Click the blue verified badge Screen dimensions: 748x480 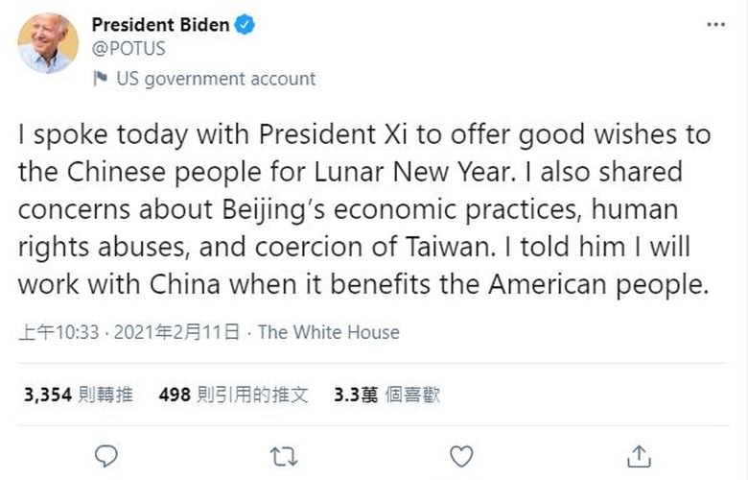(x=245, y=25)
